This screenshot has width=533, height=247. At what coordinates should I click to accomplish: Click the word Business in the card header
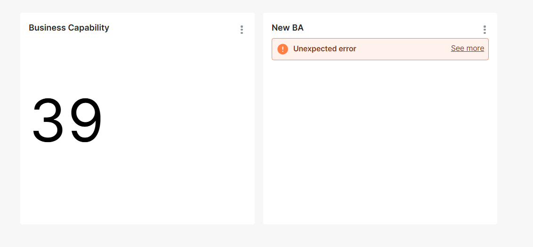click(x=47, y=28)
